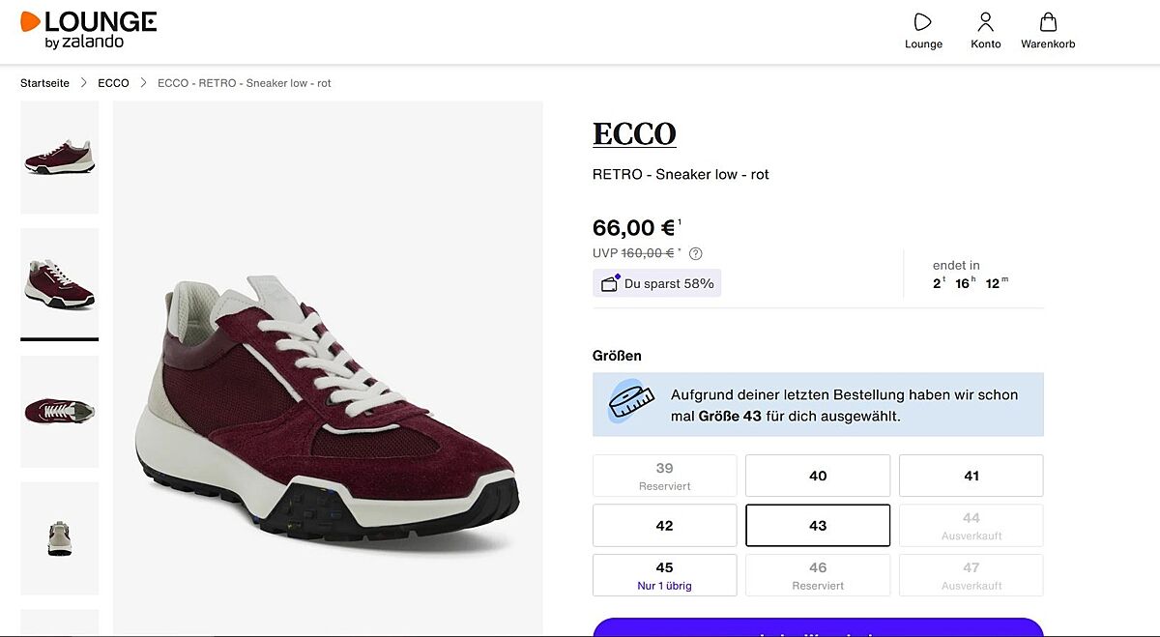The image size is (1160, 637).
Task: Select size 42
Action: pos(664,526)
